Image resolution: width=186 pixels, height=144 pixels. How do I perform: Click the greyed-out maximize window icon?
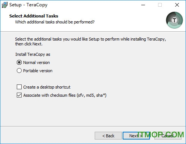160,5
